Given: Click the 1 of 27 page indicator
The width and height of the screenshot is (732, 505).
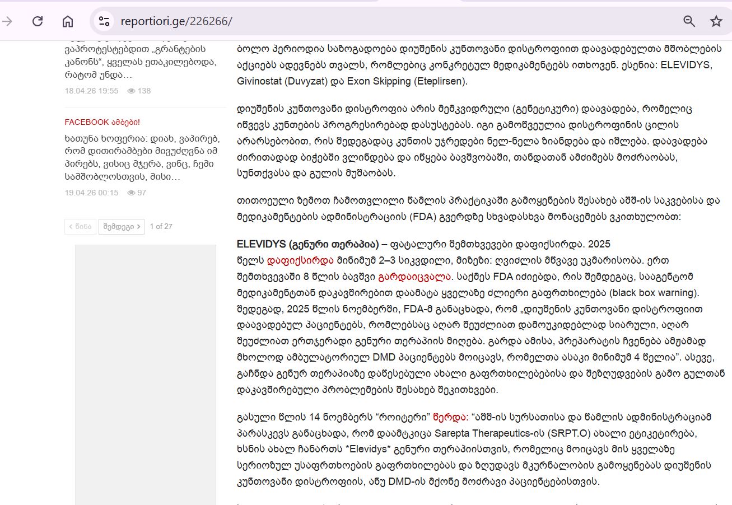Looking at the screenshot, I should click(161, 226).
